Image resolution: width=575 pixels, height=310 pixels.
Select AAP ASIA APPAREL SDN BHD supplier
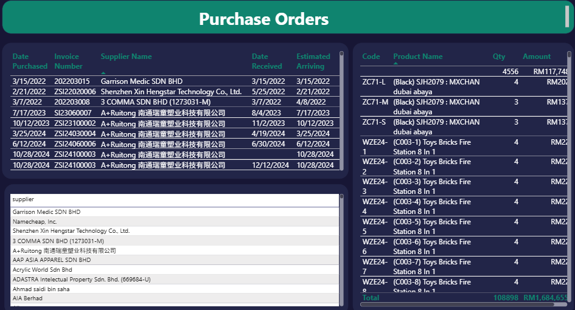(175, 260)
